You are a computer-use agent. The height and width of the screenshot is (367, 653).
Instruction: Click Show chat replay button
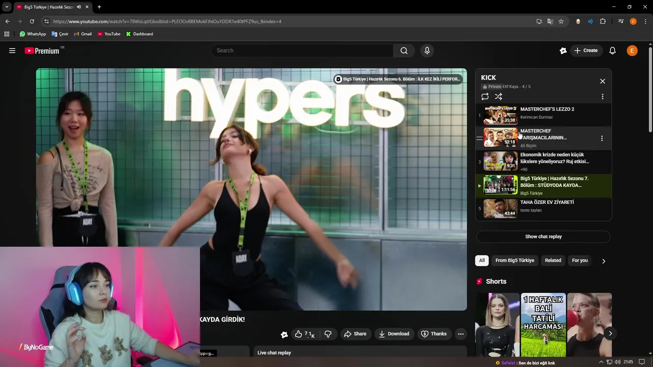pos(543,237)
